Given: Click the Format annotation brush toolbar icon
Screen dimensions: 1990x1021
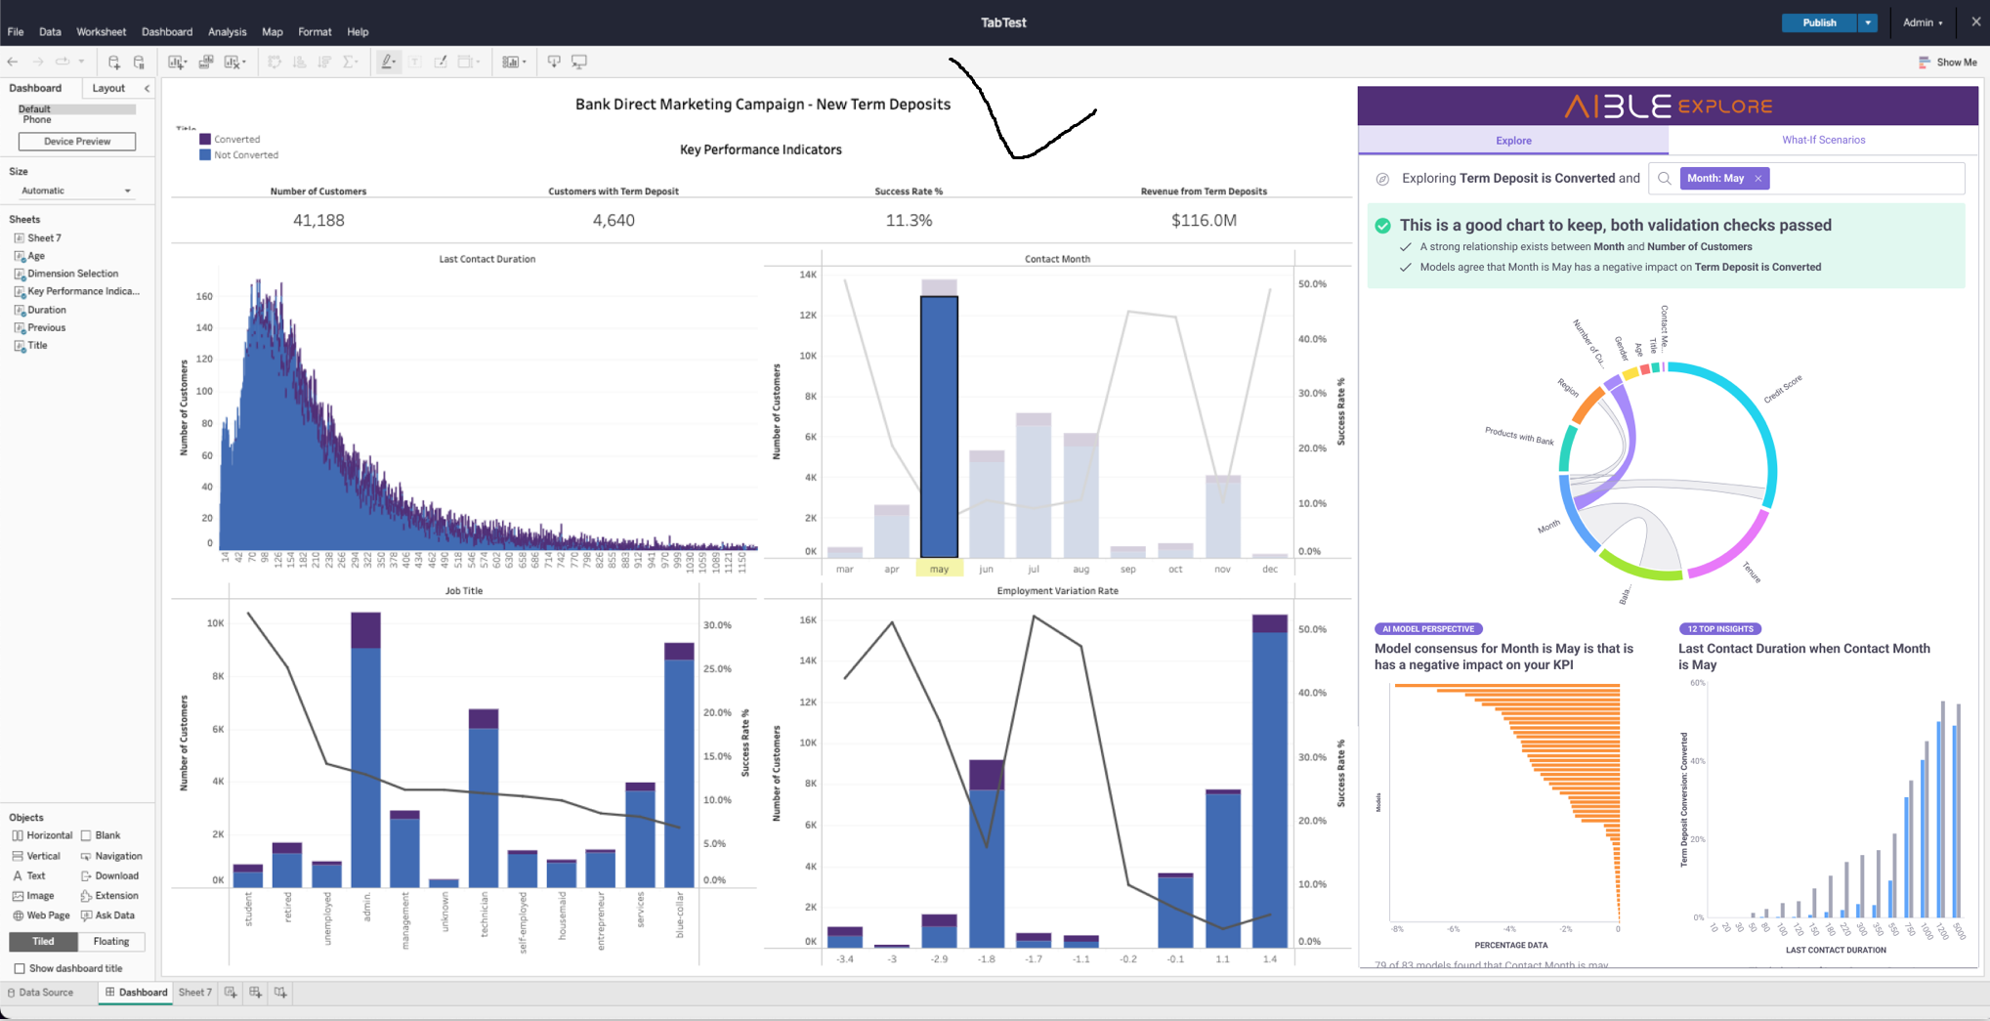Looking at the screenshot, I should (x=441, y=62).
